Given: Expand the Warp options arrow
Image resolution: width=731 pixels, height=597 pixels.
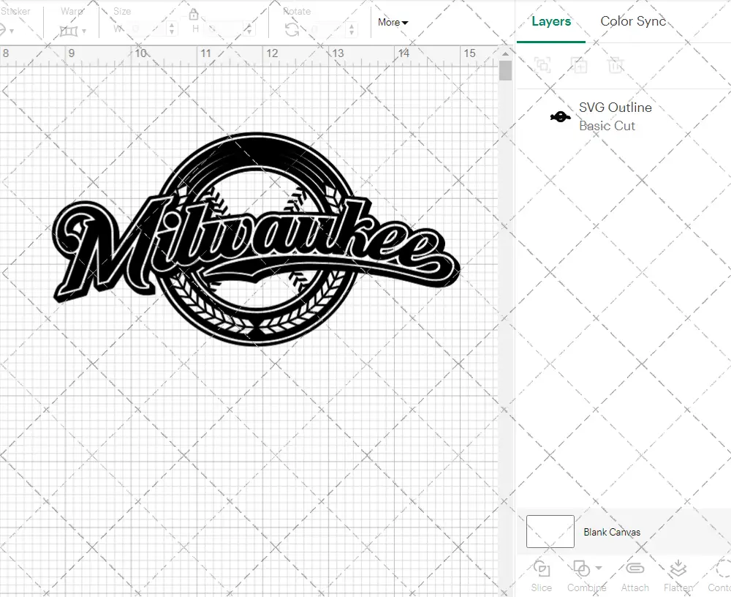Looking at the screenshot, I should pyautogui.click(x=84, y=31).
